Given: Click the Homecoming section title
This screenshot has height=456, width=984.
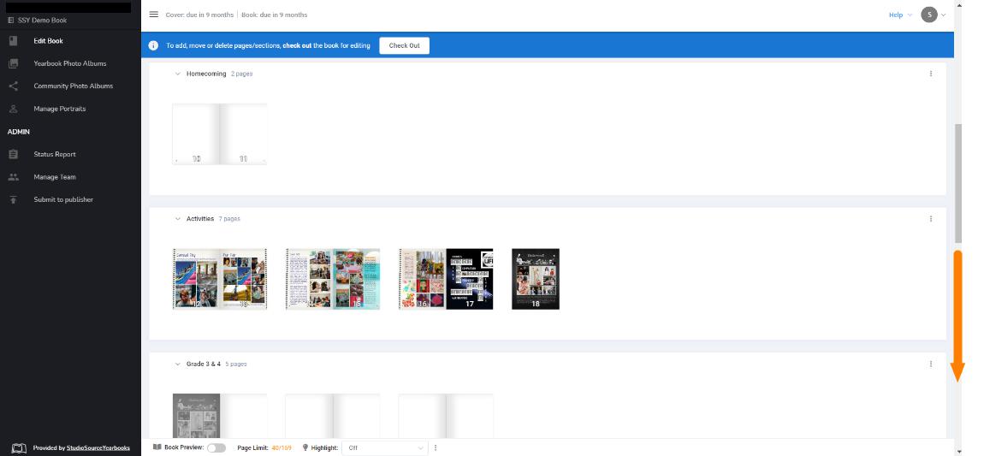Looking at the screenshot, I should coord(206,74).
